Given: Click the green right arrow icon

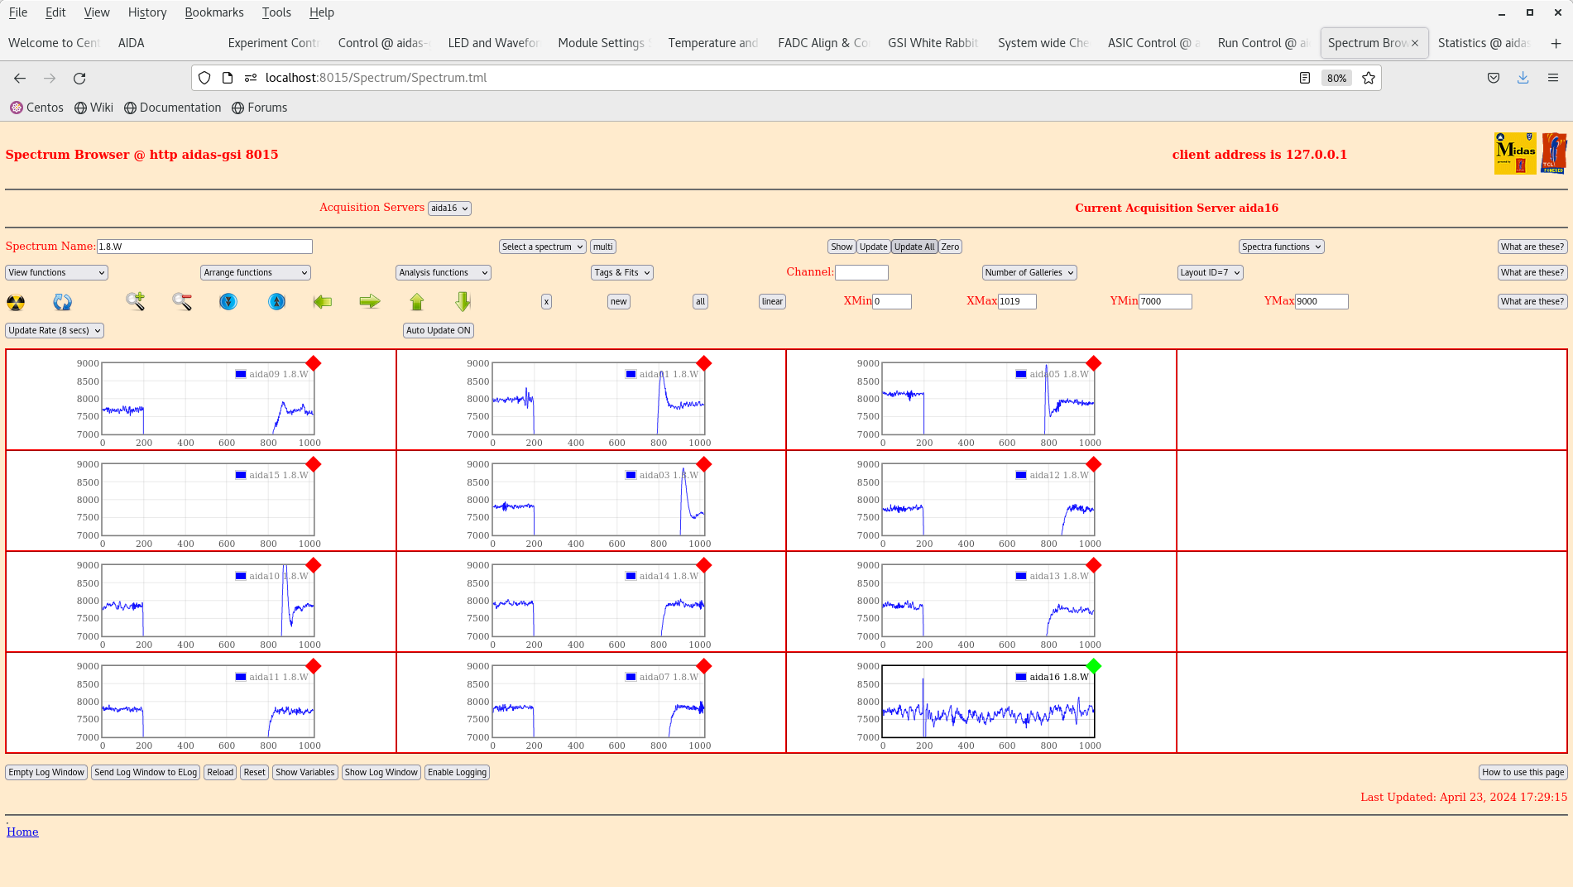Looking at the screenshot, I should [x=370, y=302].
